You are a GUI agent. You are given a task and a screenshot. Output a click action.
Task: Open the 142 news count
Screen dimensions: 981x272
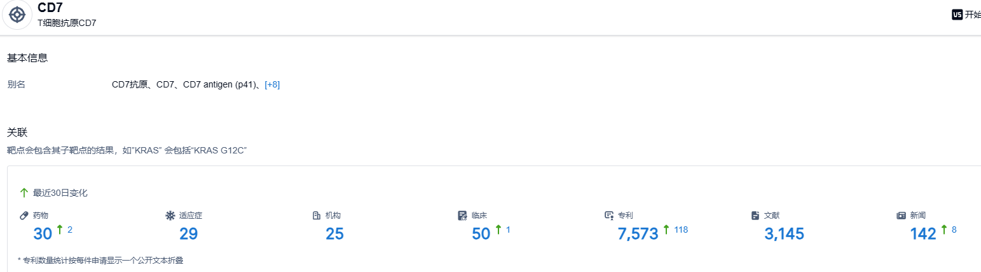(923, 234)
